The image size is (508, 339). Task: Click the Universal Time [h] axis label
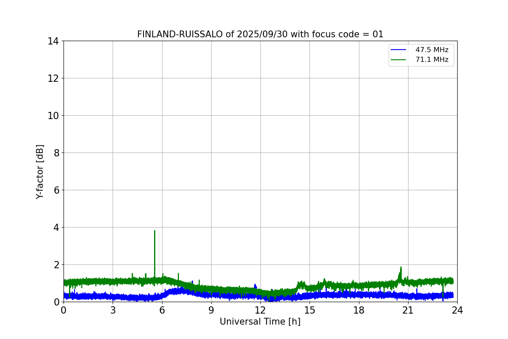click(260, 322)
